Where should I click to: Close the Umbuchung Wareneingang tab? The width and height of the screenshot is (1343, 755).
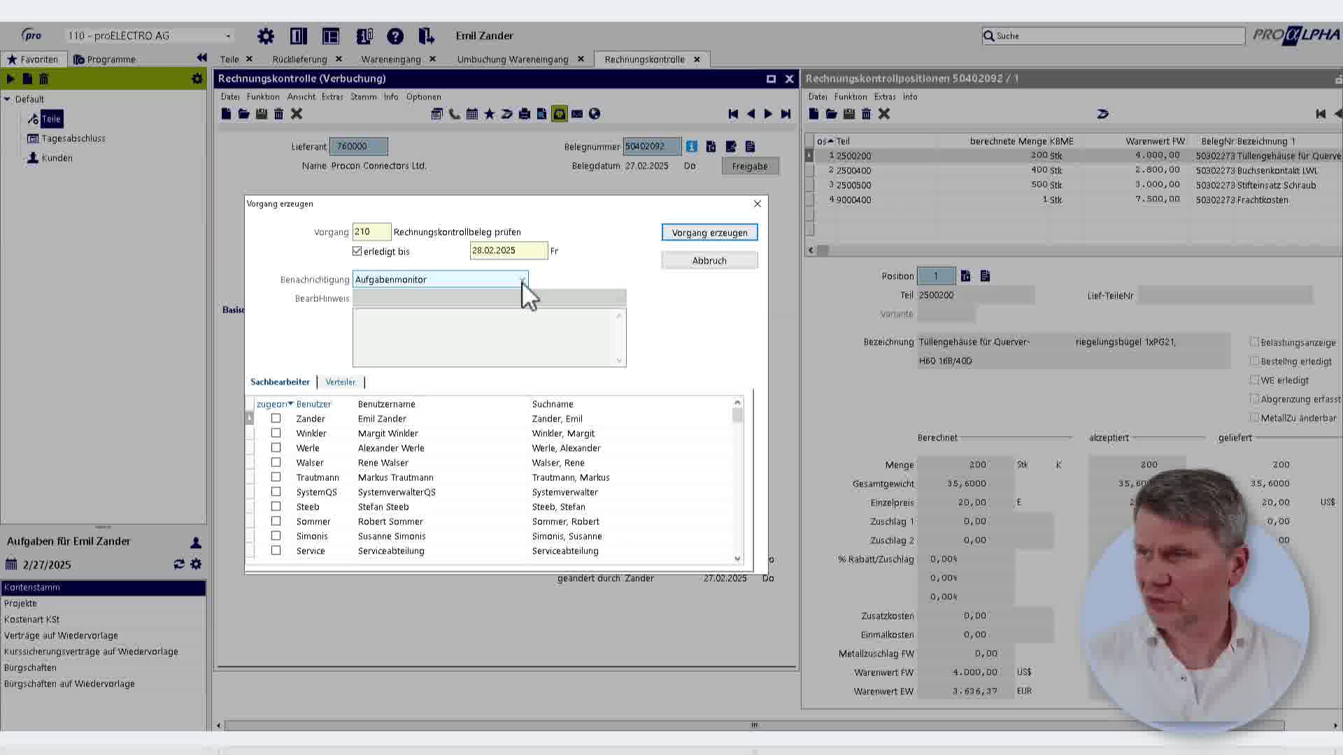(x=581, y=59)
